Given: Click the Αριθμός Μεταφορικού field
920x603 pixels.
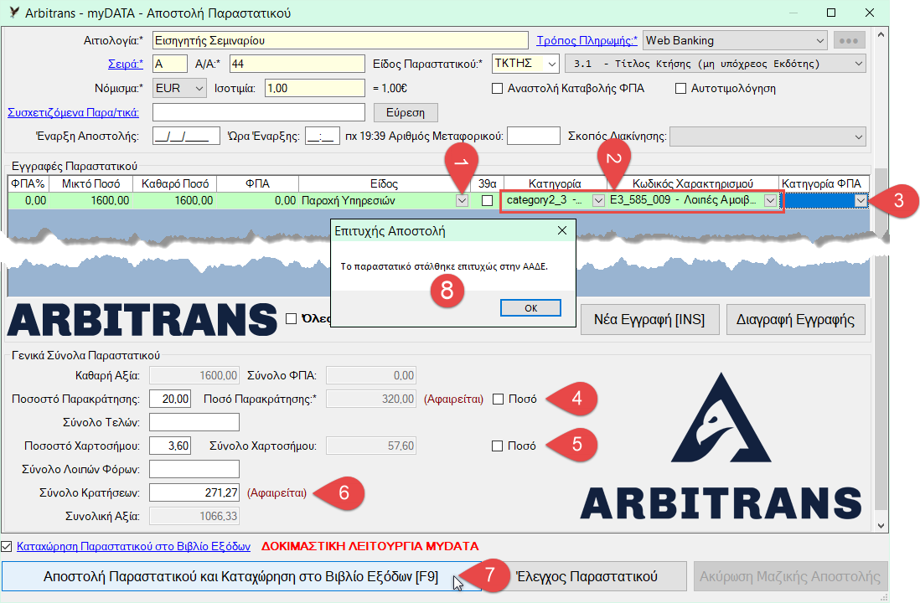Looking at the screenshot, I should 534,136.
